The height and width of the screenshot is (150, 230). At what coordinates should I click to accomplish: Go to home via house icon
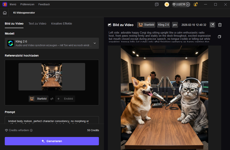tap(5, 13)
